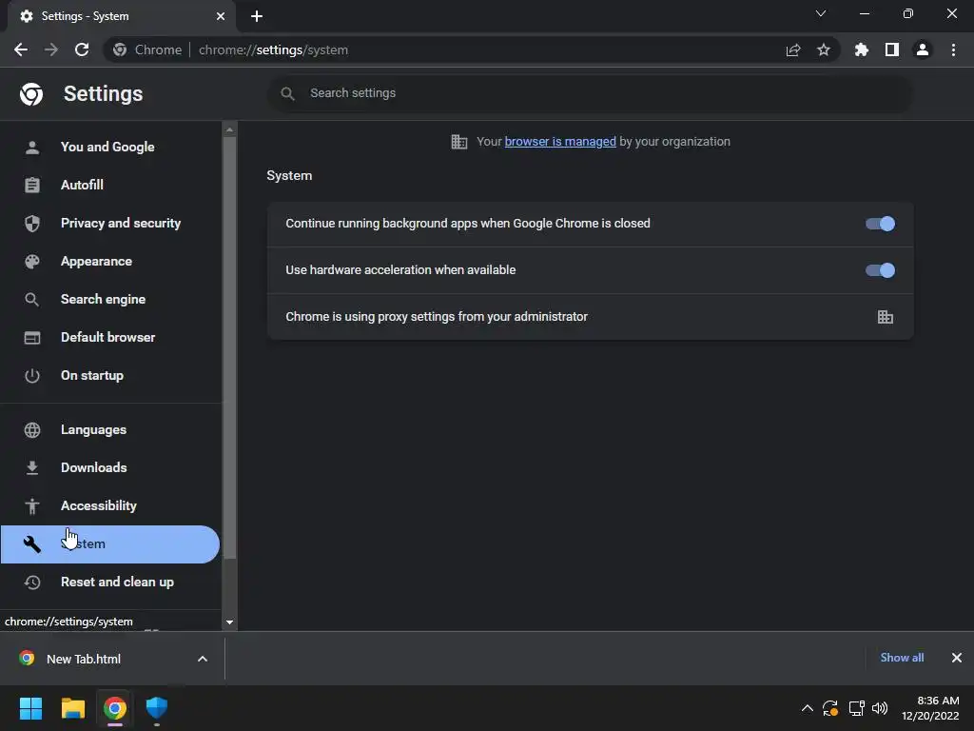The image size is (974, 731).
Task: Click the managed-by-administrator icon on proxy row
Action: (x=886, y=317)
